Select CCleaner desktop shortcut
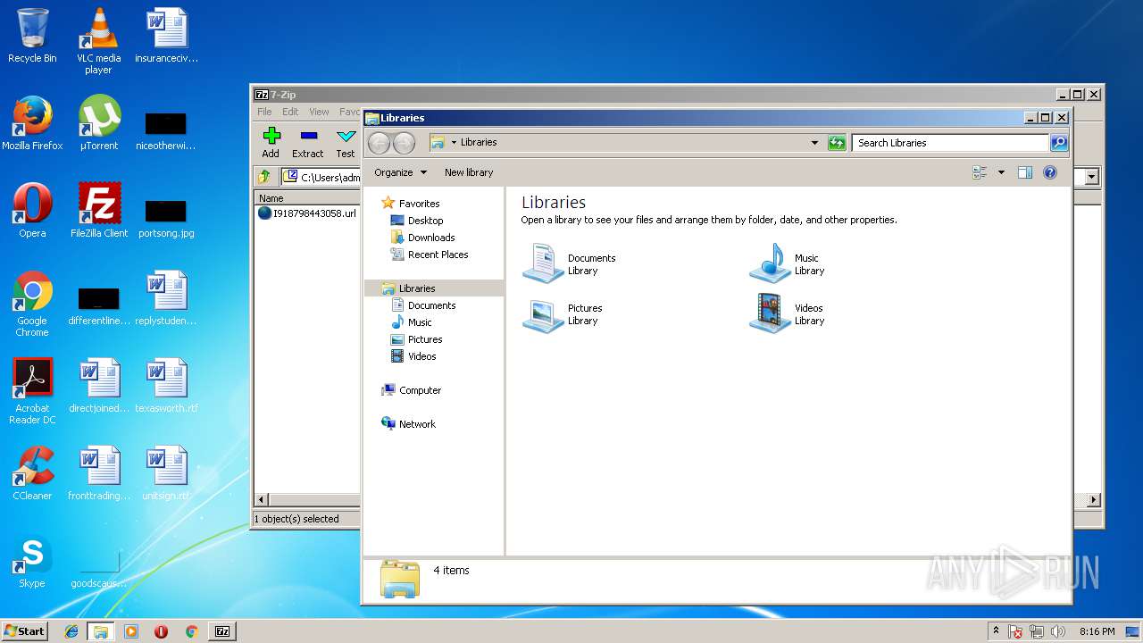The width and height of the screenshot is (1143, 643). pyautogui.click(x=32, y=473)
